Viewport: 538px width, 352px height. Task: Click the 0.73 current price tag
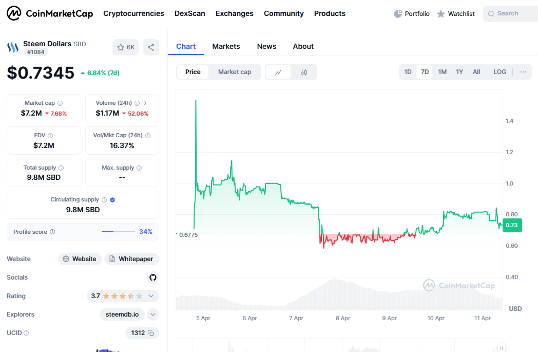(512, 225)
